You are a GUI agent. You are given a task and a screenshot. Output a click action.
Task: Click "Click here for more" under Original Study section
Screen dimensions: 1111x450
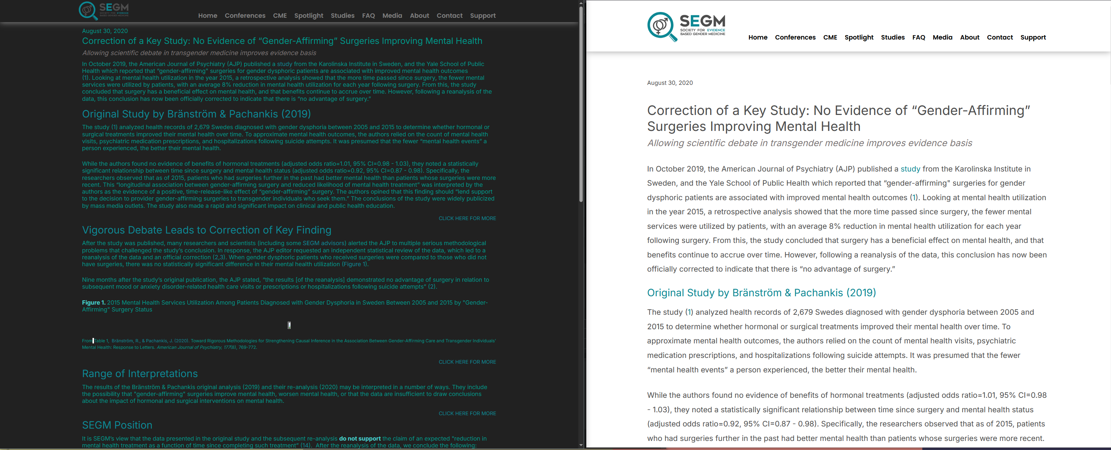467,219
